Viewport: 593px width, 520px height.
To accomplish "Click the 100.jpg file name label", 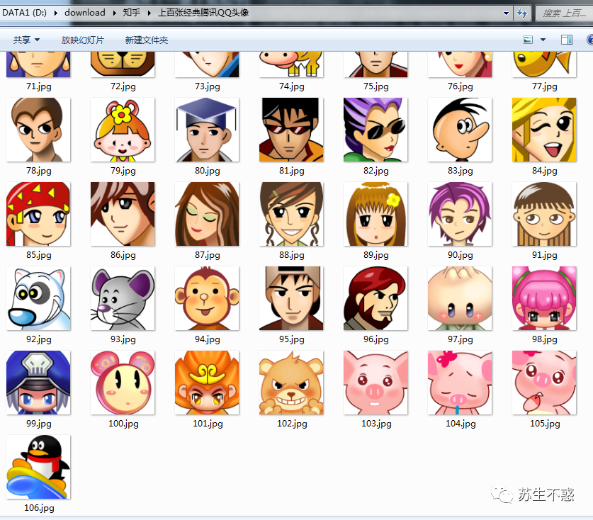I will pyautogui.click(x=123, y=423).
